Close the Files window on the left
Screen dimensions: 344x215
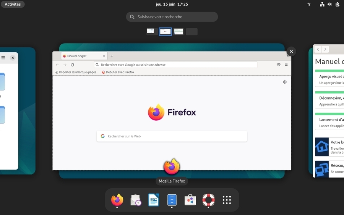pos(13,58)
